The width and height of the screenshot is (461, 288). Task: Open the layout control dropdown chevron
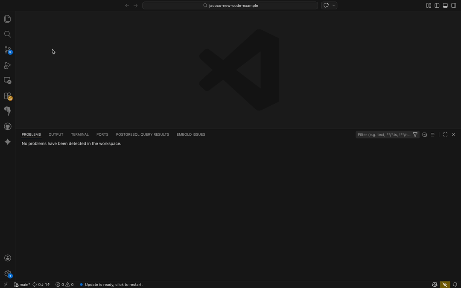click(x=334, y=5)
